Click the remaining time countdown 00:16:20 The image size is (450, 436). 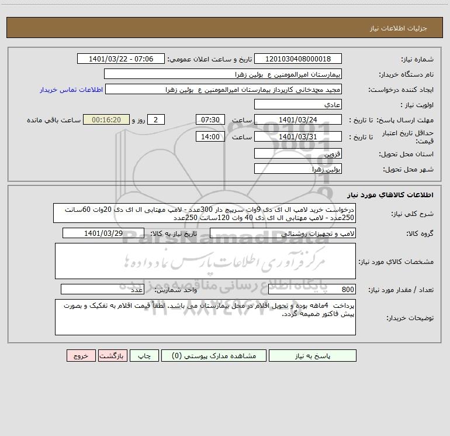[106, 119]
